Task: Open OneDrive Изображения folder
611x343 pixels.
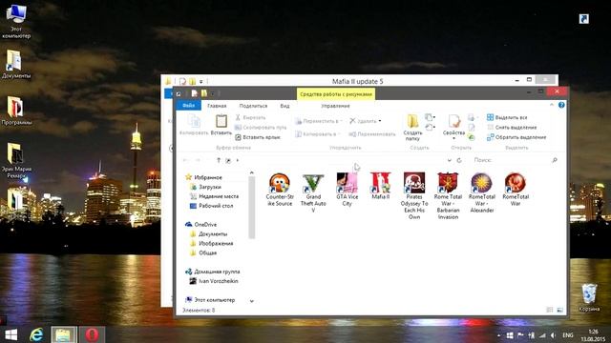Action: click(x=212, y=244)
